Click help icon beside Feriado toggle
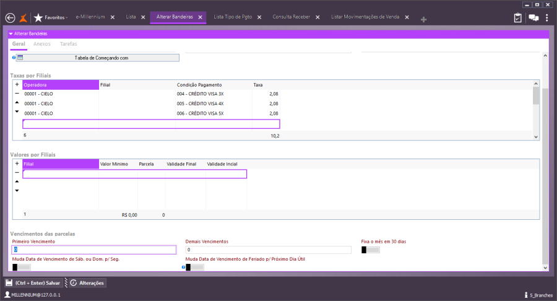The height and width of the screenshot is (301, 557). tap(183, 267)
